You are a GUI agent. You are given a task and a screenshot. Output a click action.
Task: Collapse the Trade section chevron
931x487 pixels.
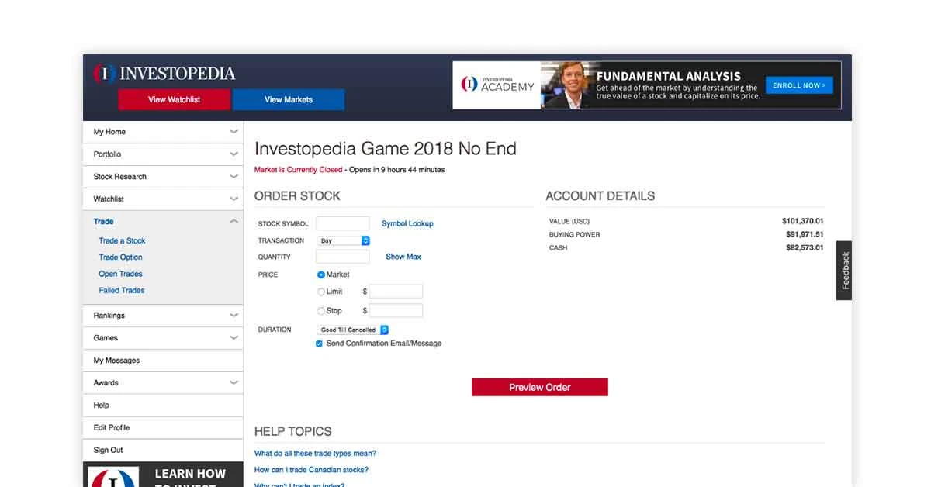[234, 222]
